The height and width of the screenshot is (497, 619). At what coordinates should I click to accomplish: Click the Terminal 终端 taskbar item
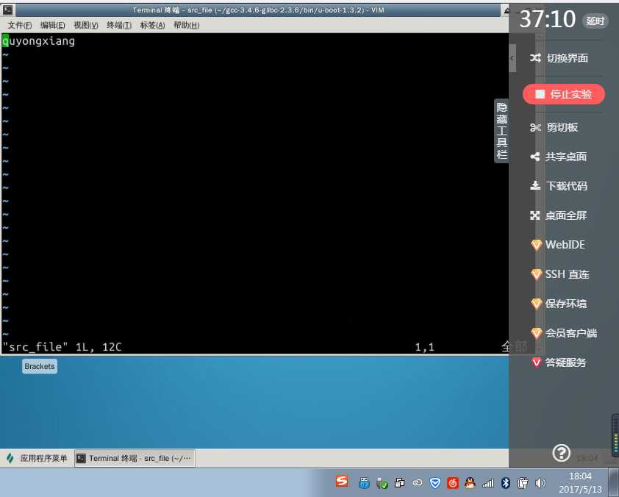135,458
